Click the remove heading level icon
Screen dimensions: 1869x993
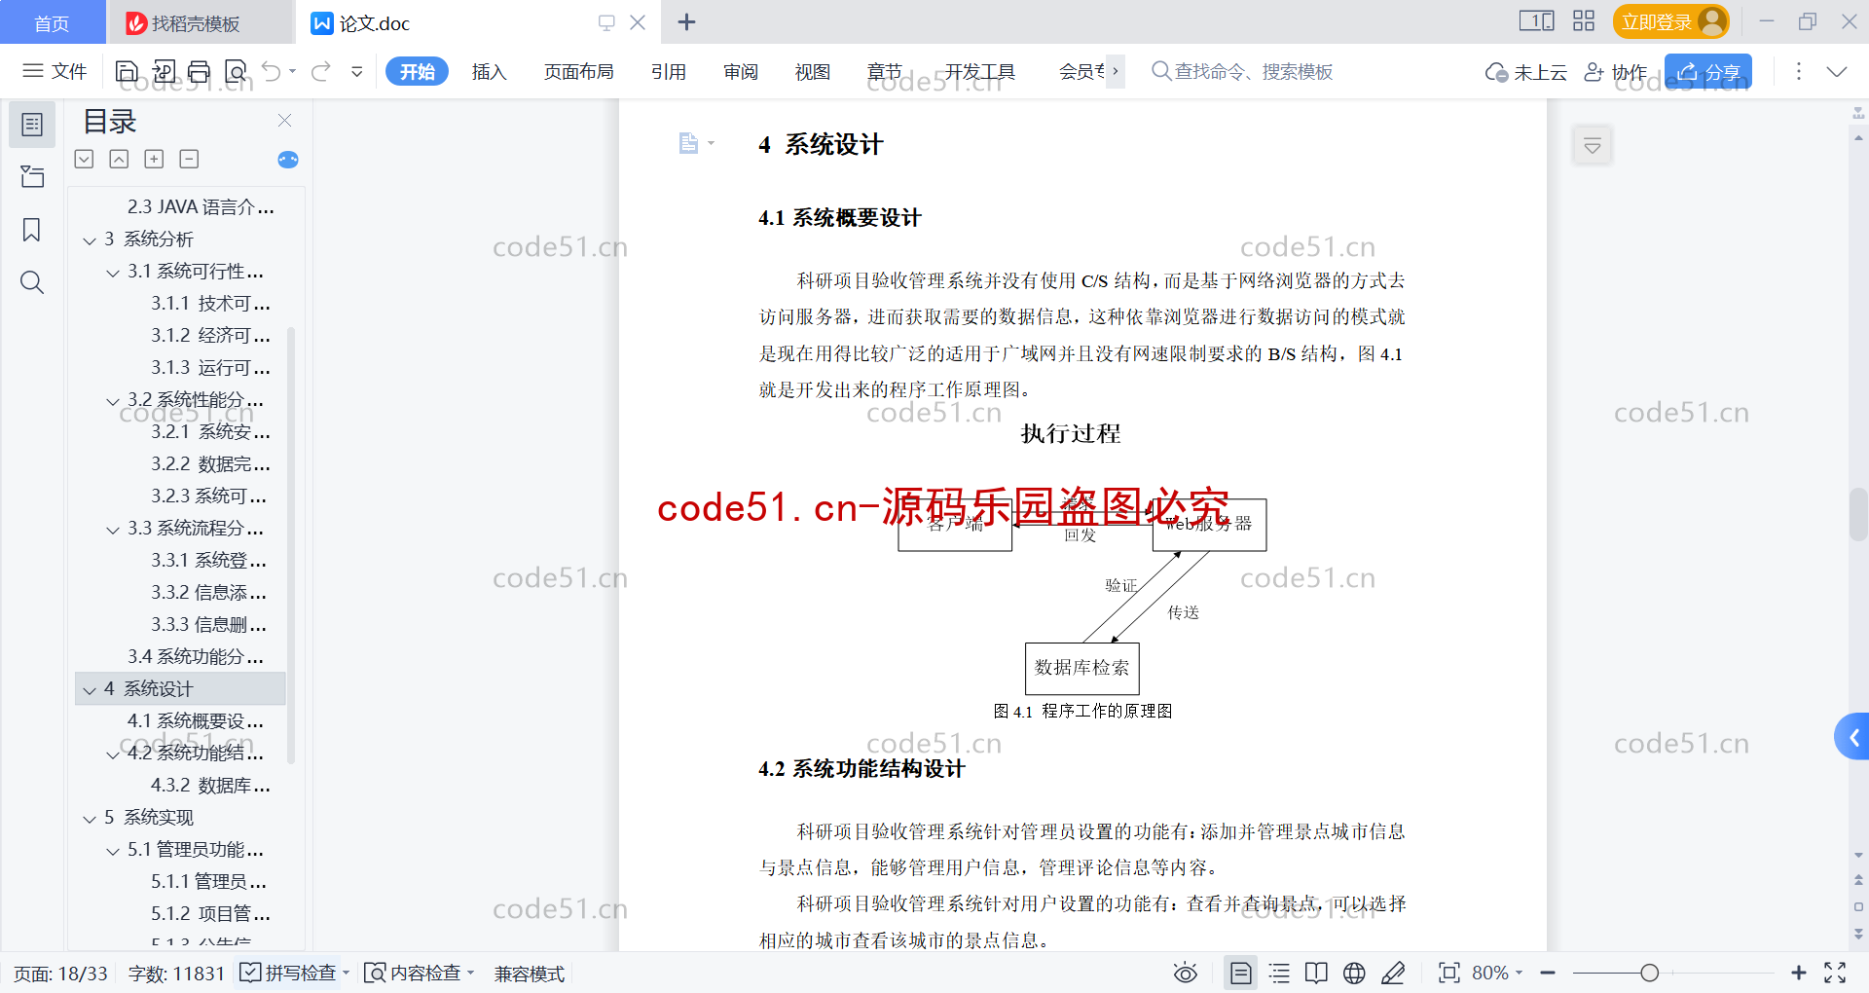189,159
